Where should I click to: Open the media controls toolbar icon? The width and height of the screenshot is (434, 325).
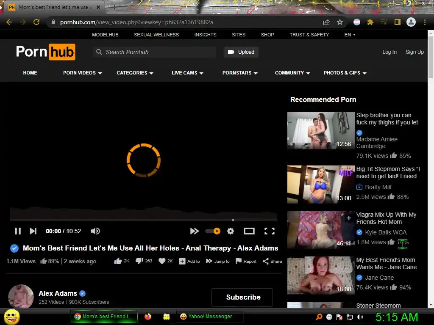[x=384, y=22]
